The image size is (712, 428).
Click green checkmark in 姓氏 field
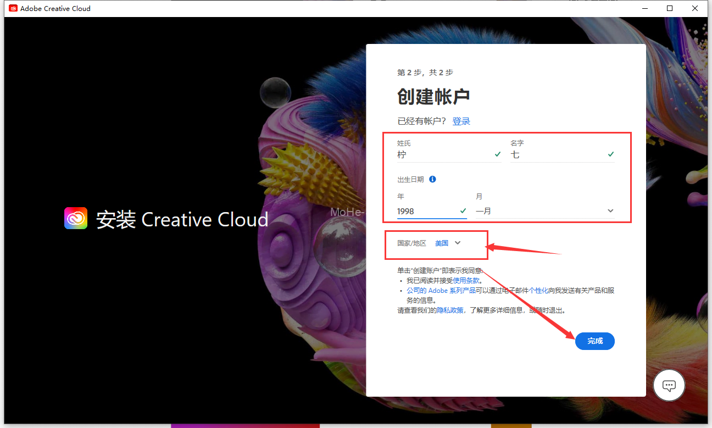point(498,154)
